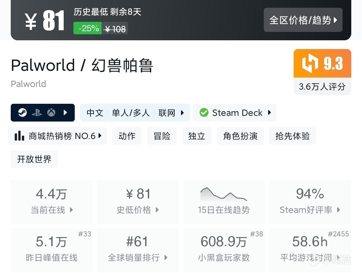Screen dimensions: 362x273
Task: Click the Steam platform icon
Action: click(22, 113)
